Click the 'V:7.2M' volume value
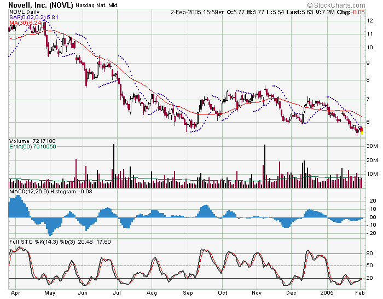 [325, 12]
